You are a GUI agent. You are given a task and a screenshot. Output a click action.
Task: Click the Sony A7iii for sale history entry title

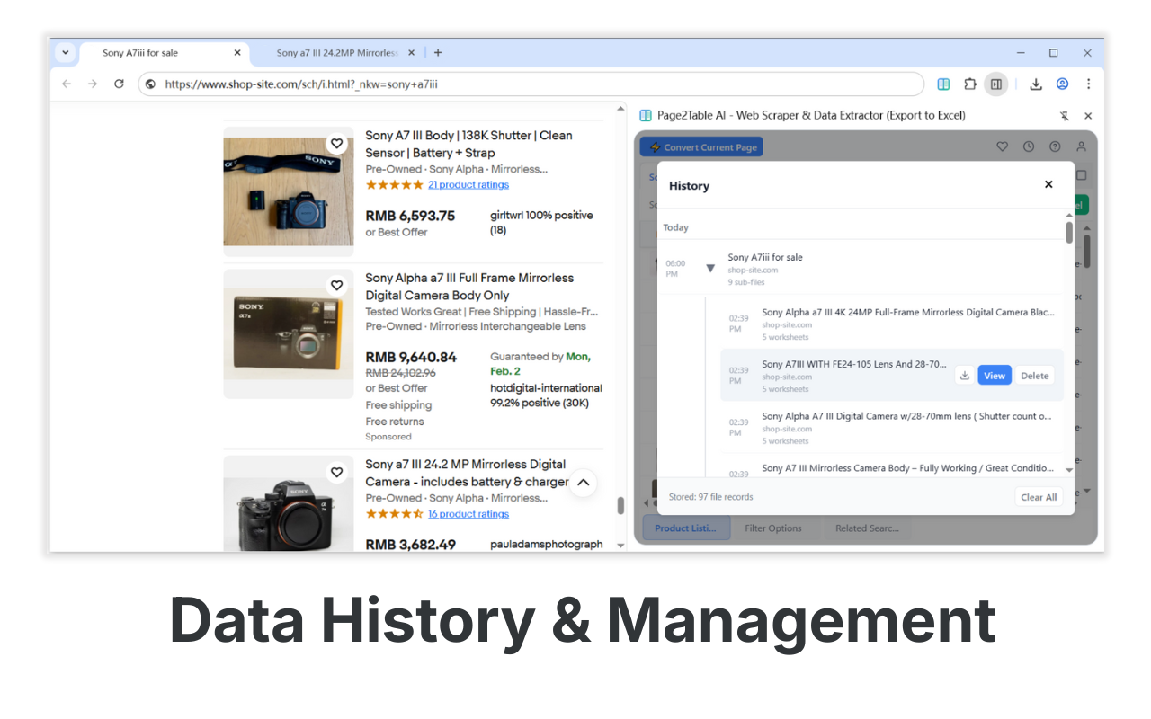[765, 257]
